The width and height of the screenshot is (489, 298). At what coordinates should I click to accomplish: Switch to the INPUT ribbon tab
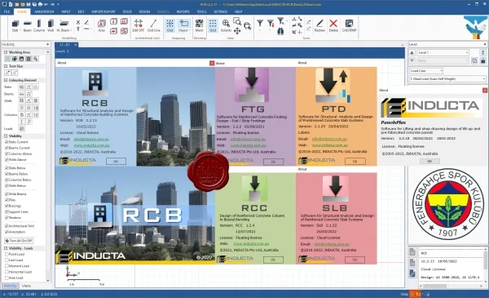[x=66, y=11]
